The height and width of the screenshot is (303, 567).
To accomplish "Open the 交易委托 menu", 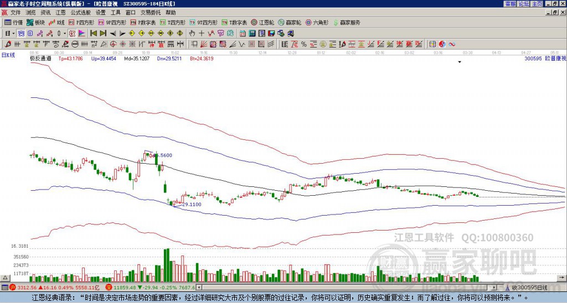I will [x=151, y=13].
